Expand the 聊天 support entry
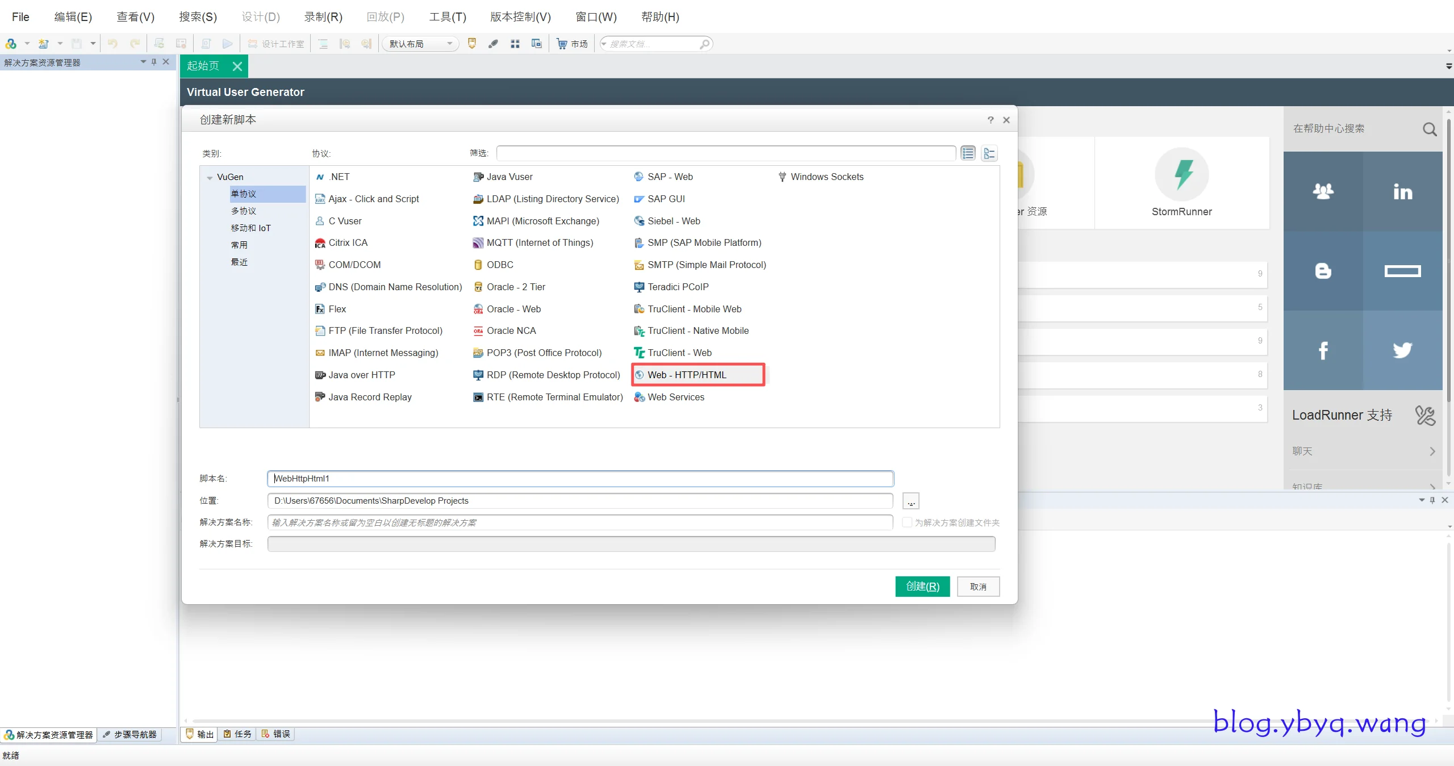This screenshot has width=1454, height=766. [1432, 451]
